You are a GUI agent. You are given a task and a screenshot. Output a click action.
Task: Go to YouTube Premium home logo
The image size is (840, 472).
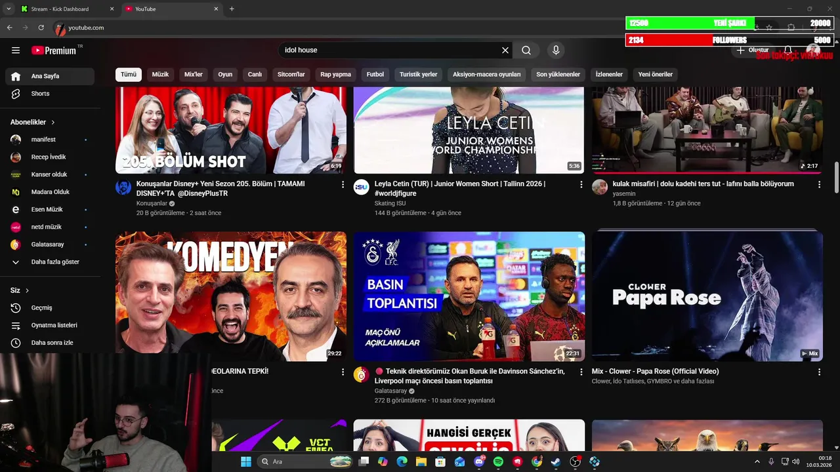(54, 50)
